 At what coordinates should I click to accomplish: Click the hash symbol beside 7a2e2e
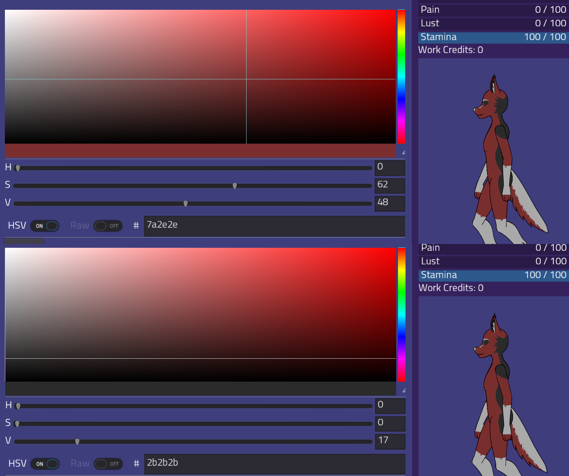136,226
